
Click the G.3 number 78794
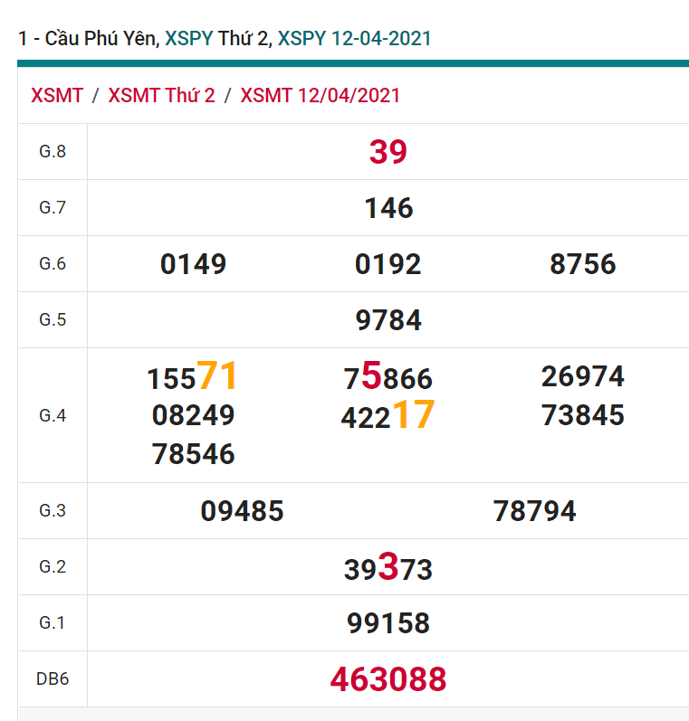tap(534, 511)
